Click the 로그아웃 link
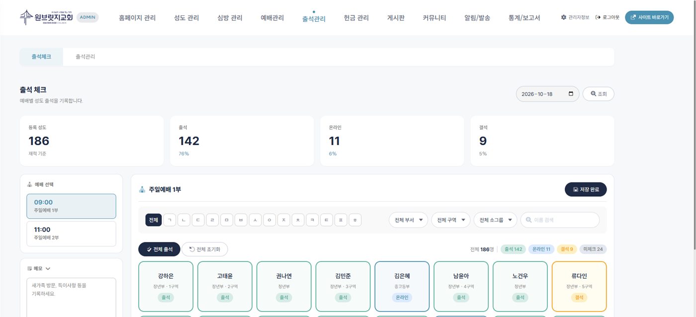Viewport: 696px width, 317px height. 607,17
